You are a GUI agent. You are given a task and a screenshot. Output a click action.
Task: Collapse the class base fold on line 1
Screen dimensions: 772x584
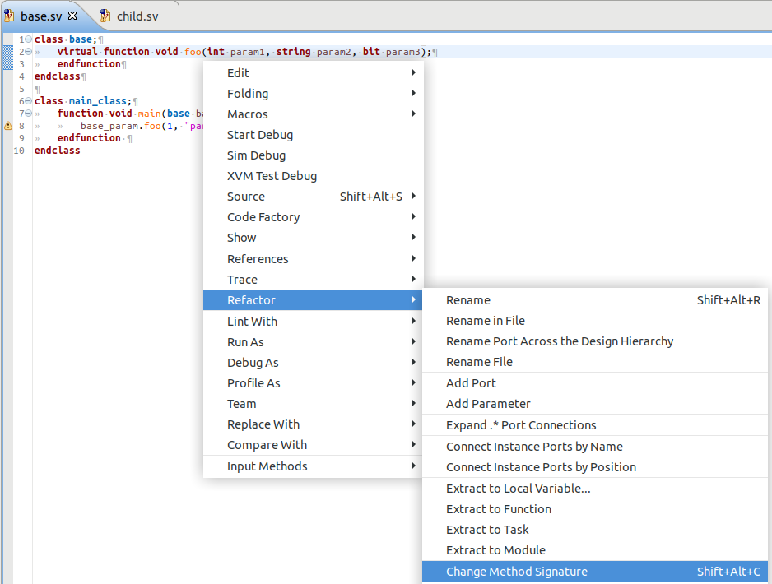pyautogui.click(x=29, y=39)
